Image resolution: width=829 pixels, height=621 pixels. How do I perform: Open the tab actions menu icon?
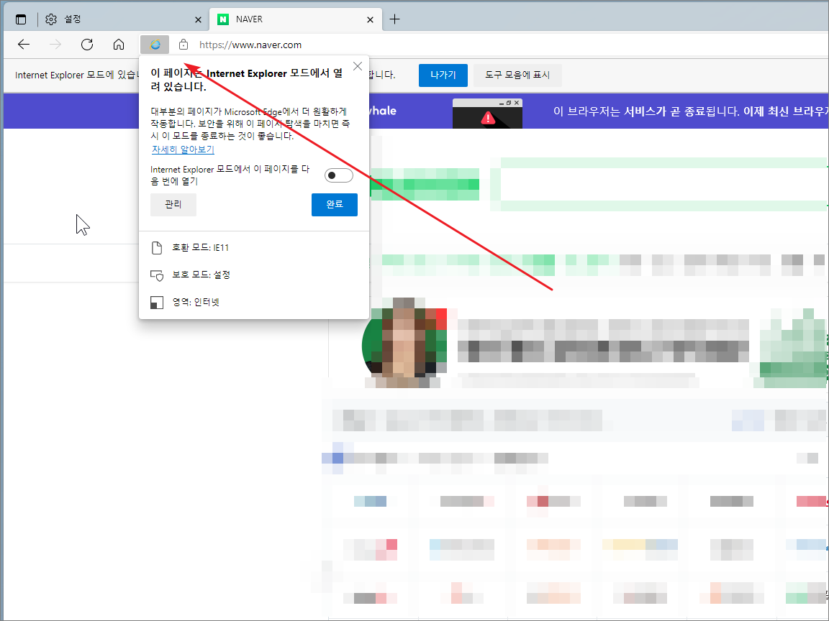coord(21,19)
